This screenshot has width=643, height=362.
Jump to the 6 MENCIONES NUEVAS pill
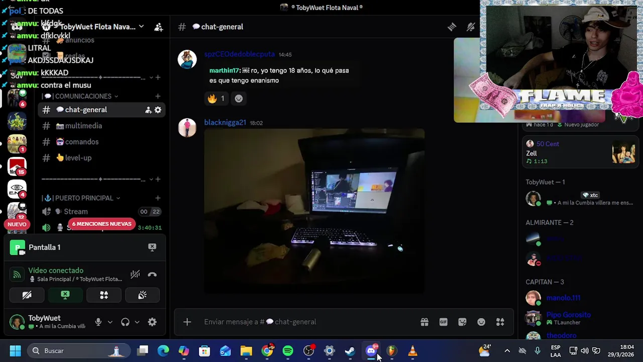pos(101,224)
